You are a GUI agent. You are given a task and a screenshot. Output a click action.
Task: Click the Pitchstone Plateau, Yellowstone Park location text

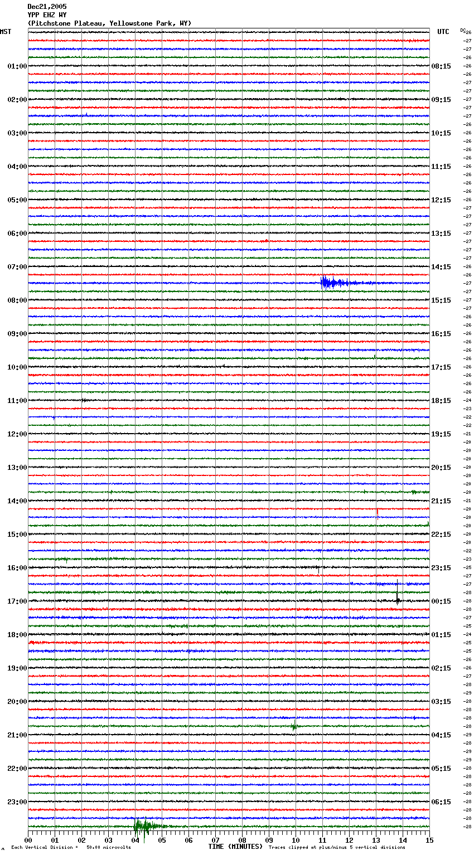(x=109, y=23)
